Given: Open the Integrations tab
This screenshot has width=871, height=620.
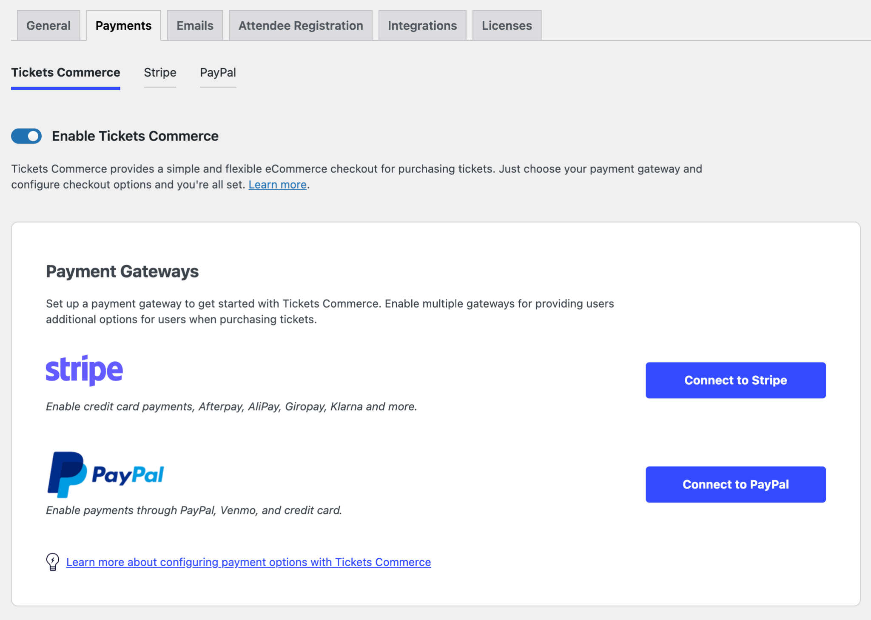Looking at the screenshot, I should point(422,26).
